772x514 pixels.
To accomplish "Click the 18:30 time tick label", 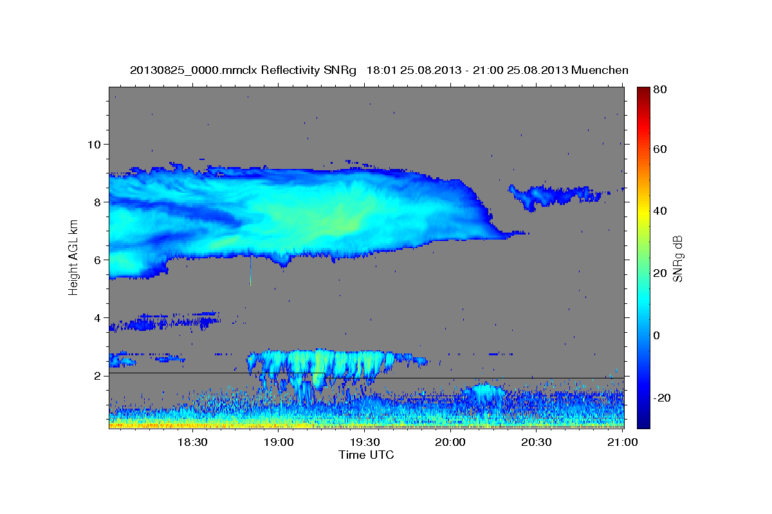I will (x=192, y=442).
